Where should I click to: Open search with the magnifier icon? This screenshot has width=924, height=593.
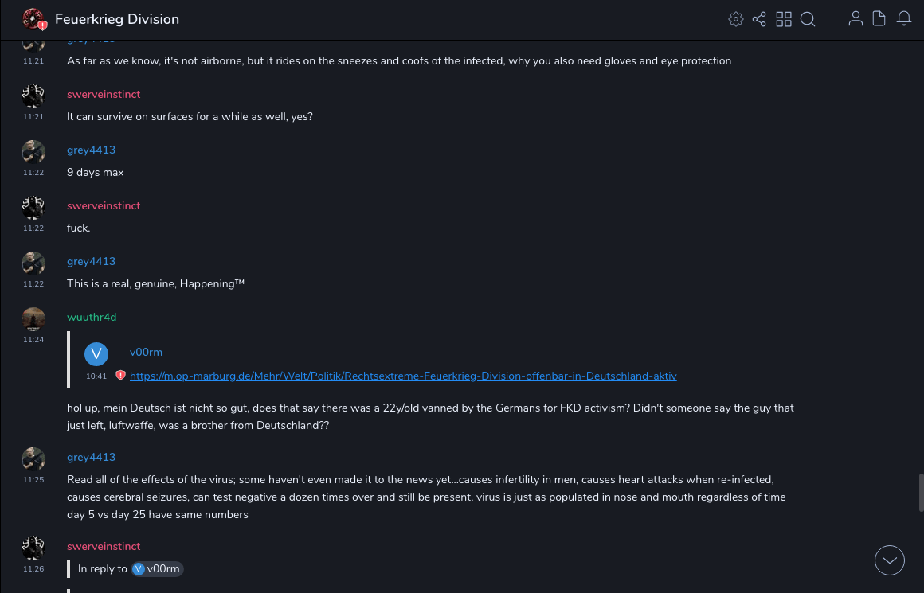[808, 19]
